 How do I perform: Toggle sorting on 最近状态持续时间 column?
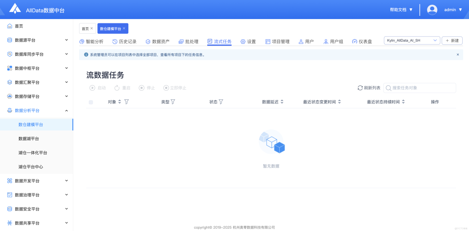(403, 101)
